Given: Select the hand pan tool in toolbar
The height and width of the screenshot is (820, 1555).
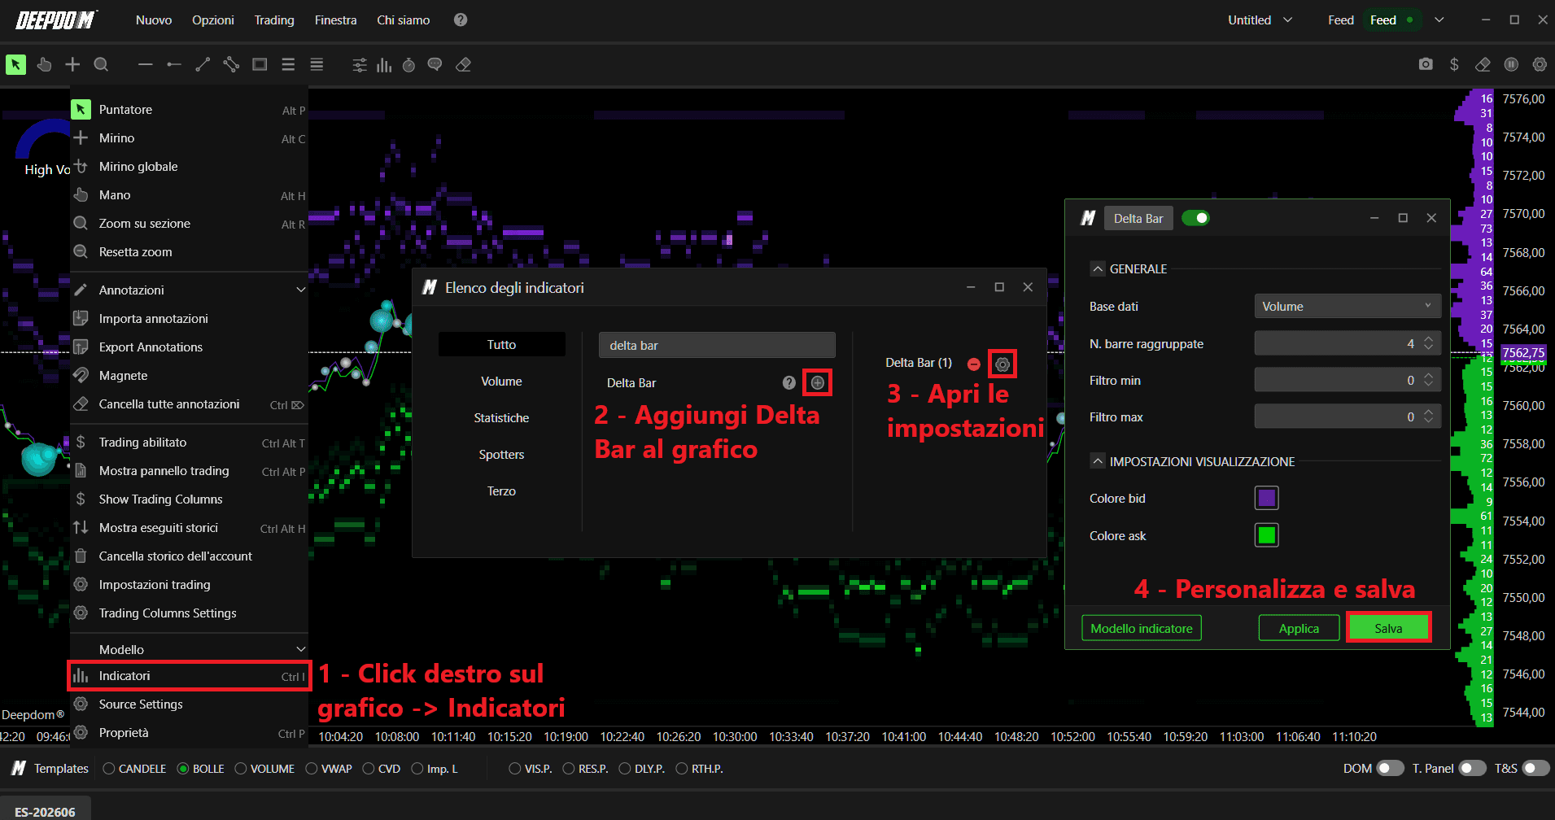Looking at the screenshot, I should tap(44, 64).
